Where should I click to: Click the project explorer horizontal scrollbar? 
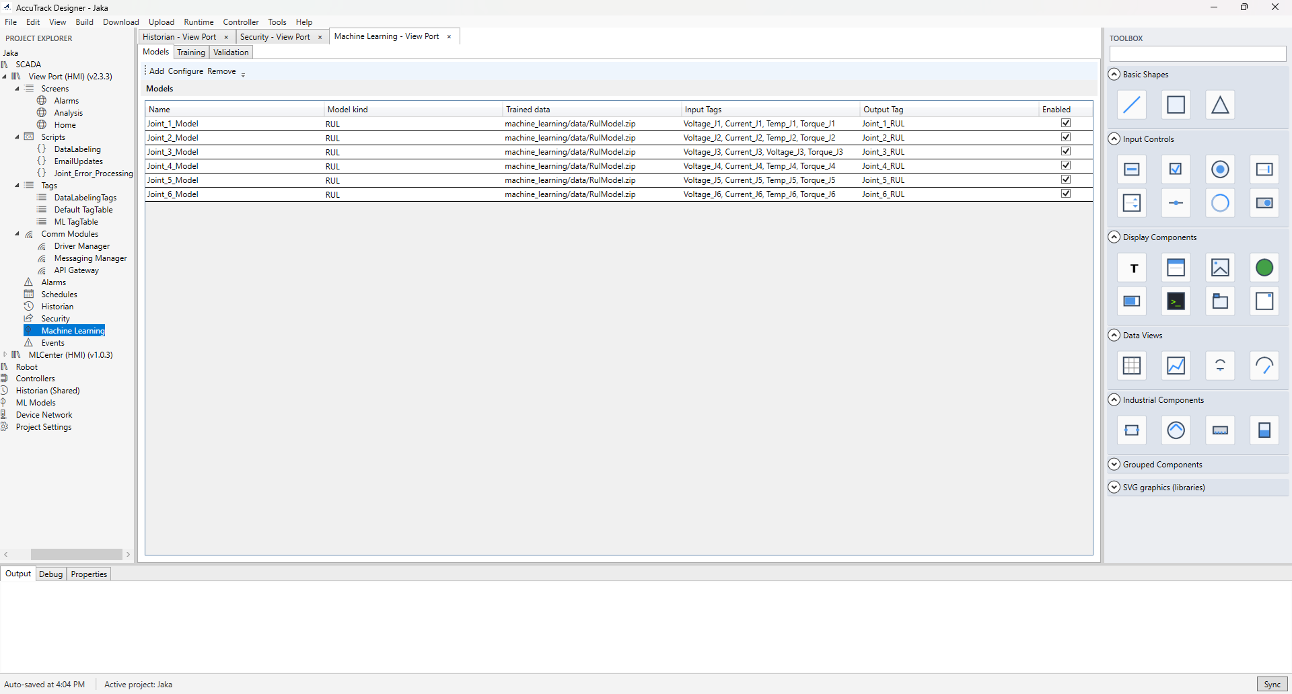point(76,555)
